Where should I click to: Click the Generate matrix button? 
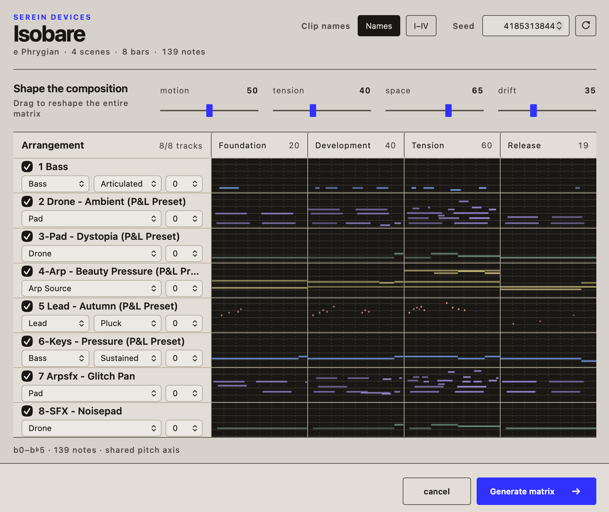536,491
